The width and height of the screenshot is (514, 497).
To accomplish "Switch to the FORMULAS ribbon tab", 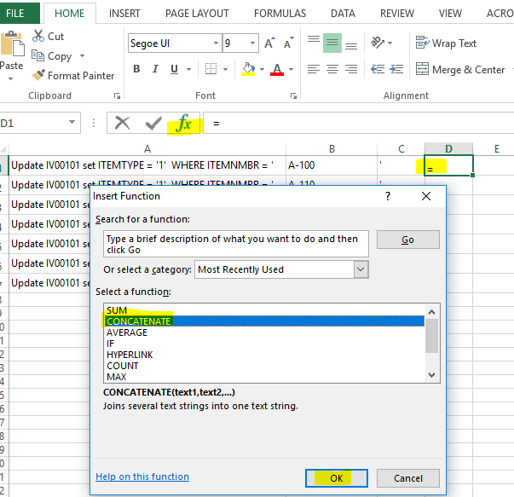I will 279,14.
